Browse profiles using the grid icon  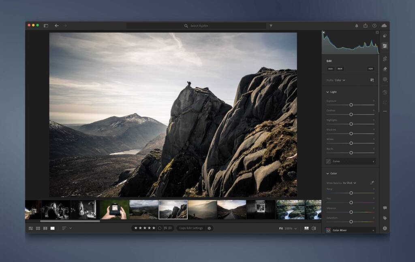tap(372, 80)
